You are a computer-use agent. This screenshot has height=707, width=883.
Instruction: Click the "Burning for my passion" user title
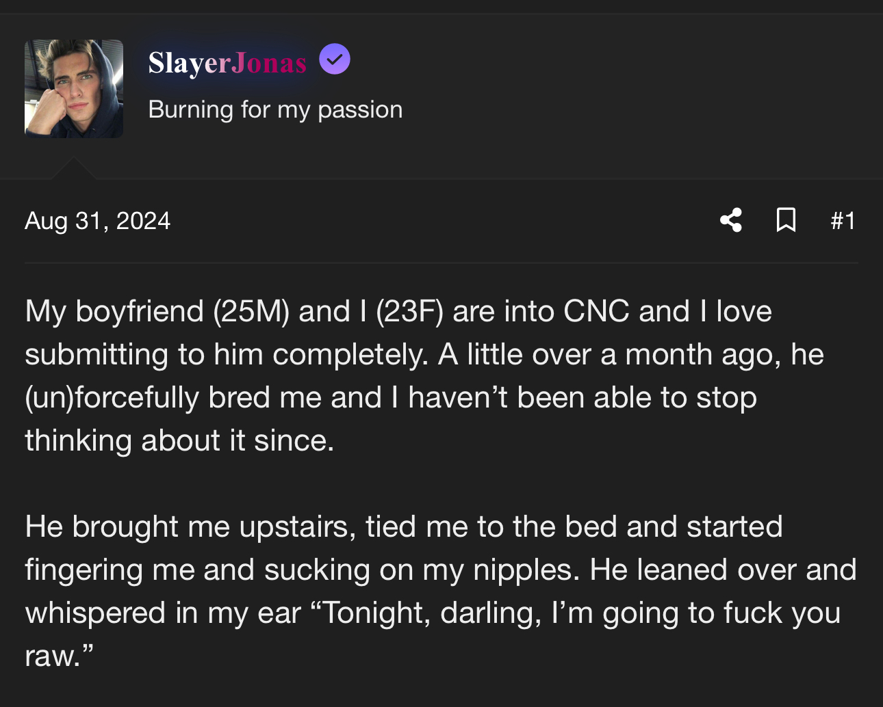coord(275,109)
